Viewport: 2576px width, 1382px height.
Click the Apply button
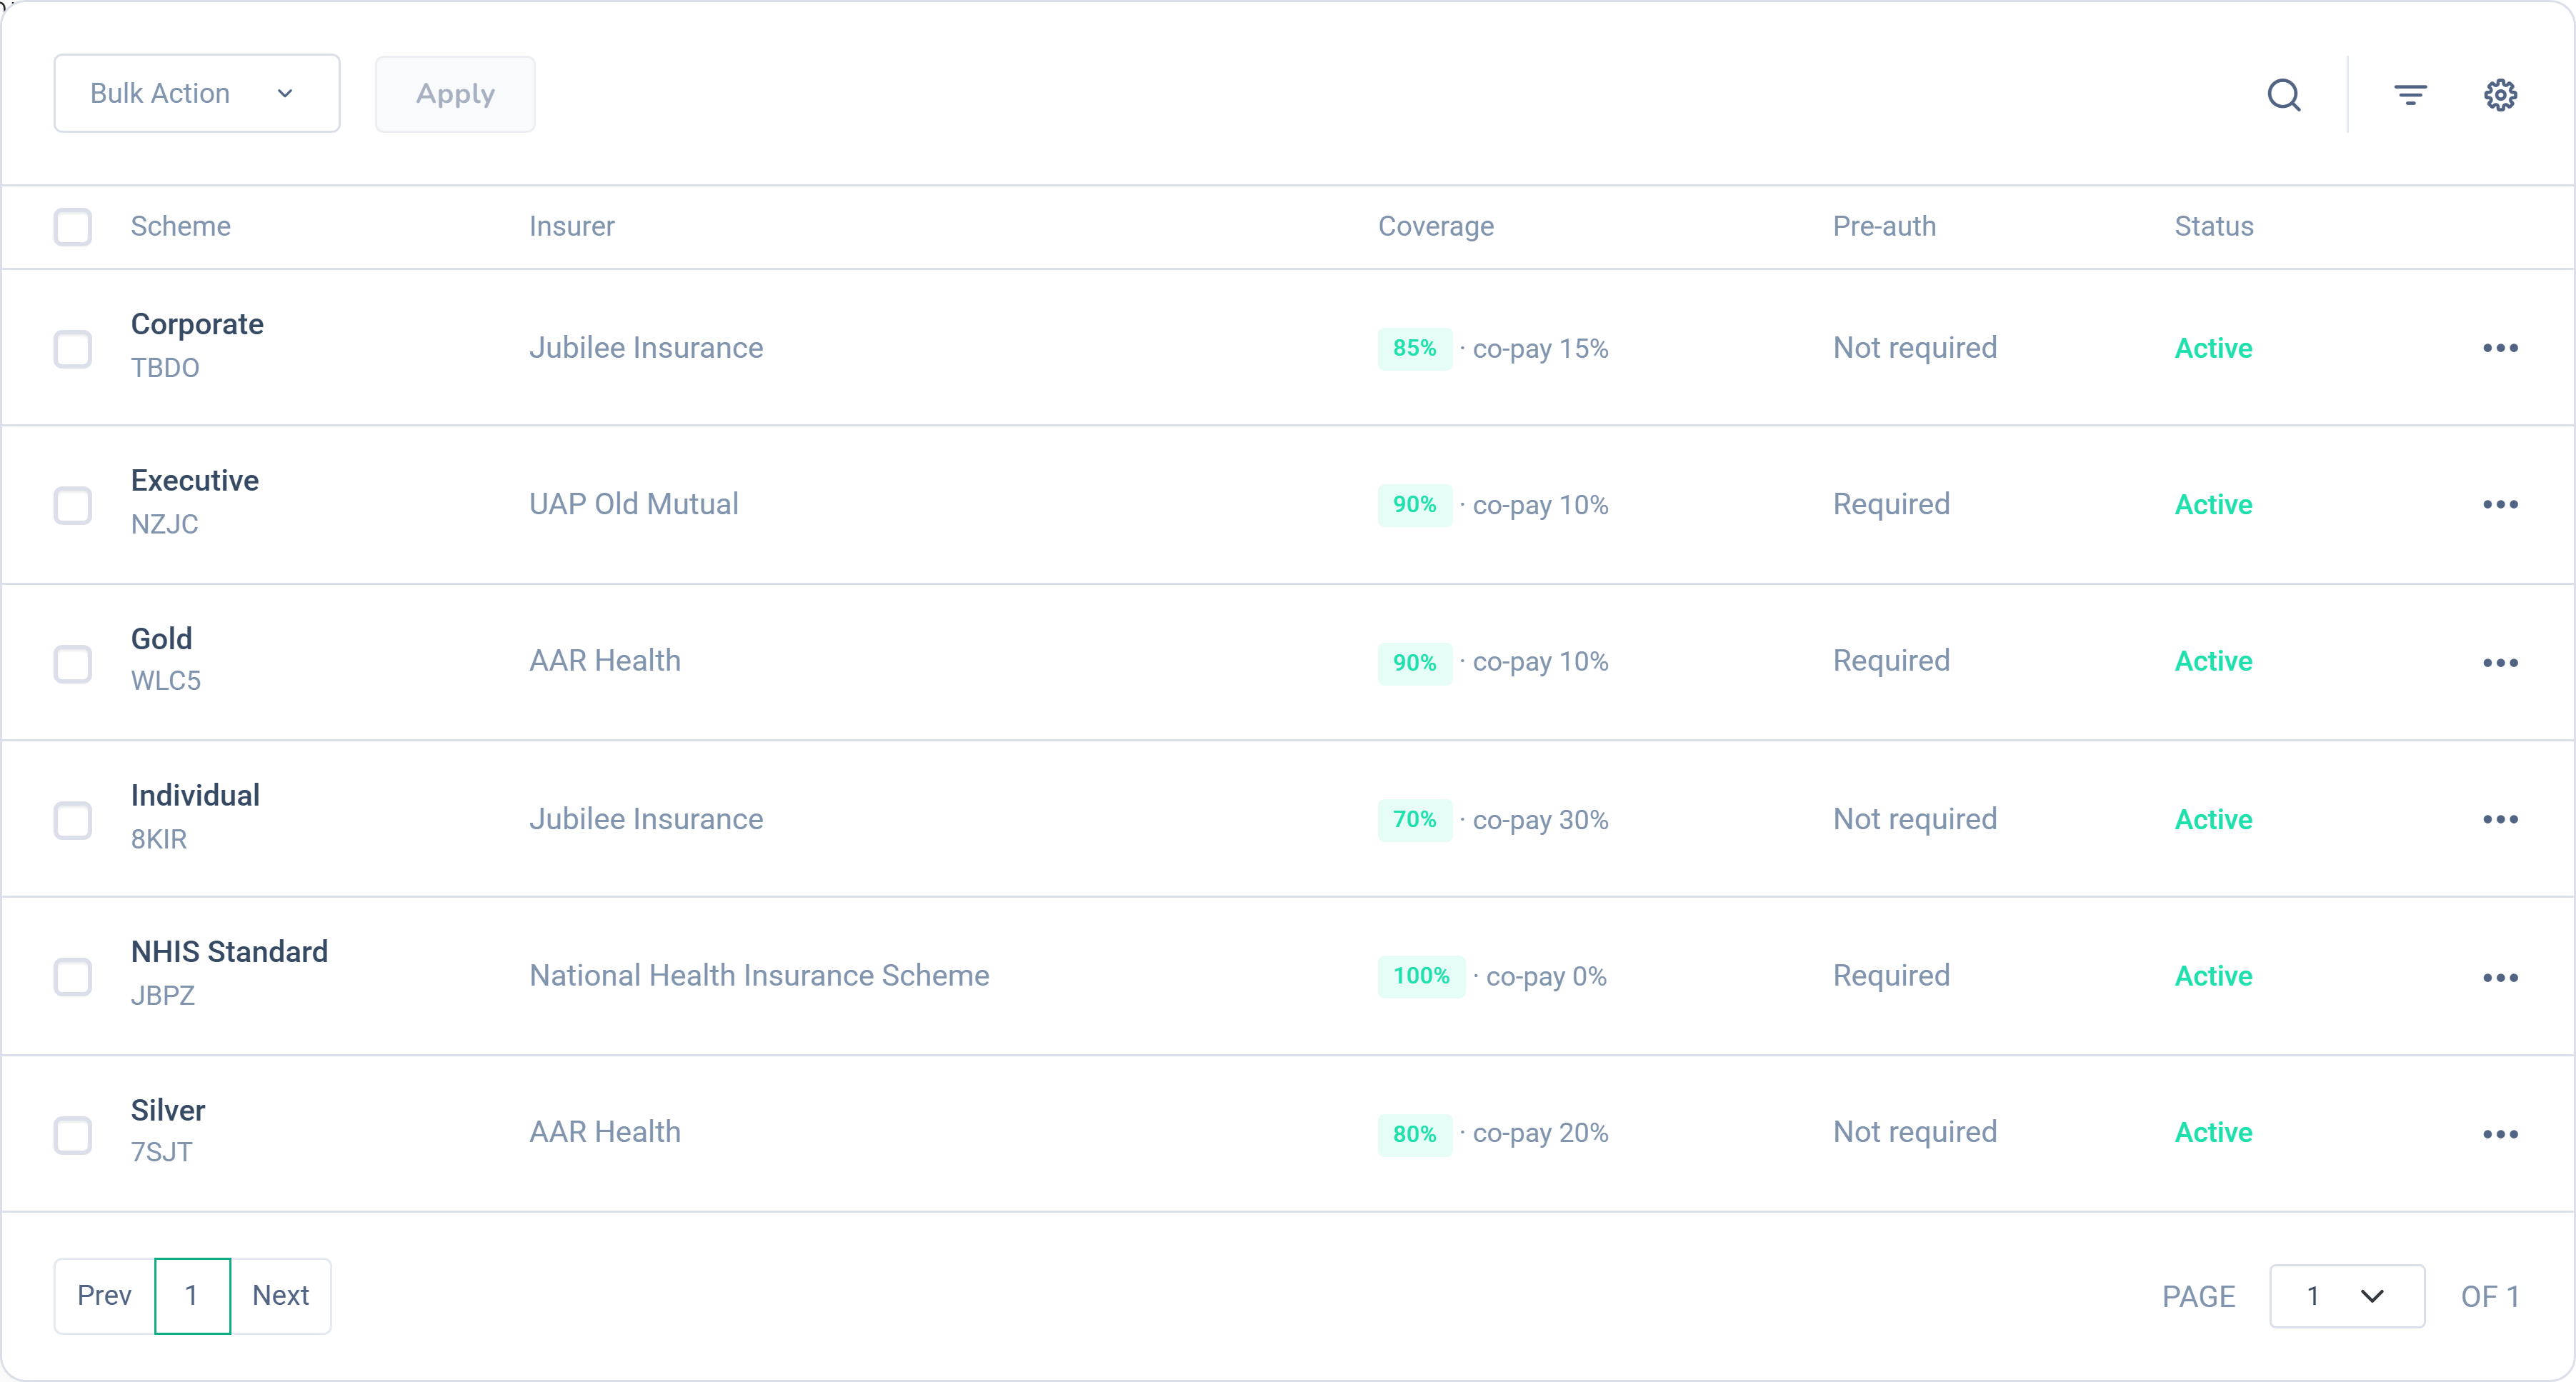pyautogui.click(x=455, y=94)
